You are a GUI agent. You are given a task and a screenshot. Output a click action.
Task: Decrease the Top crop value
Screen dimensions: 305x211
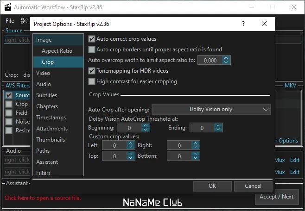click(x=131, y=158)
